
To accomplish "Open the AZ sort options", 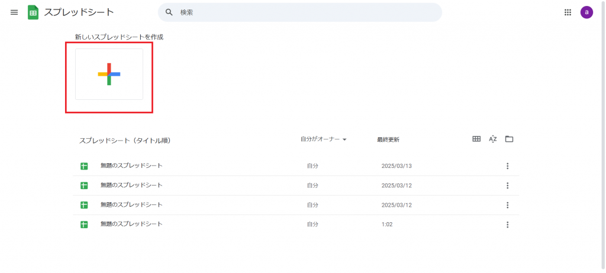I will click(x=492, y=139).
